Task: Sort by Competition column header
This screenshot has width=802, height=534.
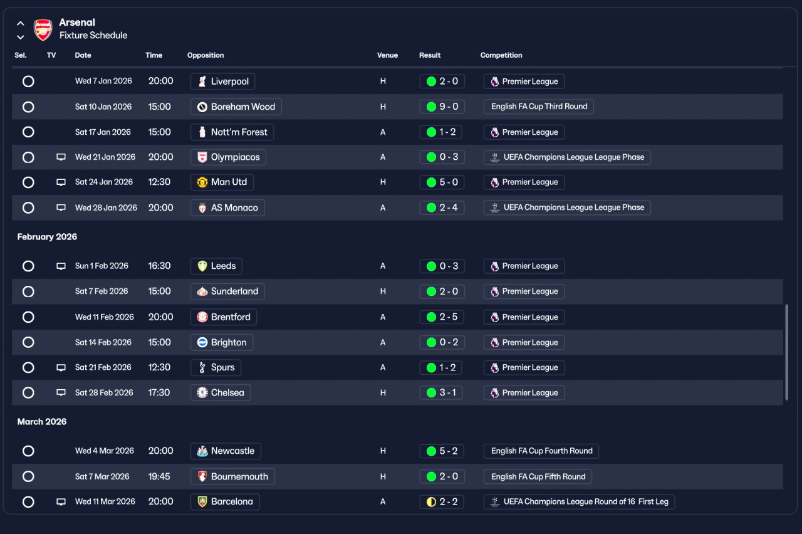Action: [501, 55]
